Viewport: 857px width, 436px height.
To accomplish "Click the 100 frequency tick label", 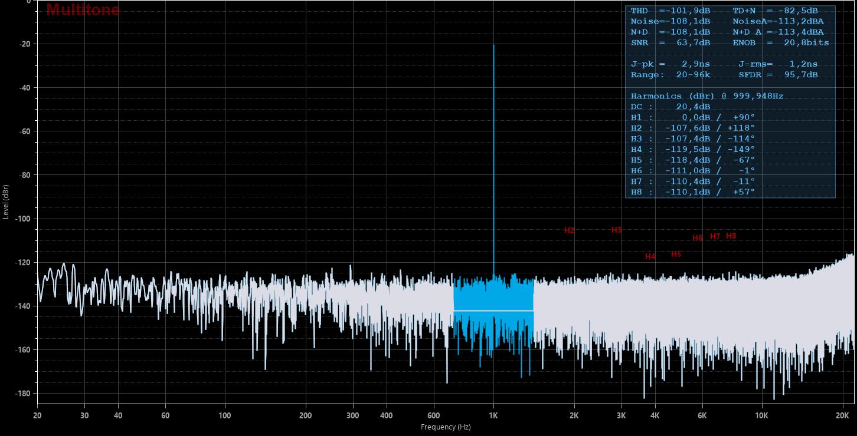I will (x=225, y=415).
